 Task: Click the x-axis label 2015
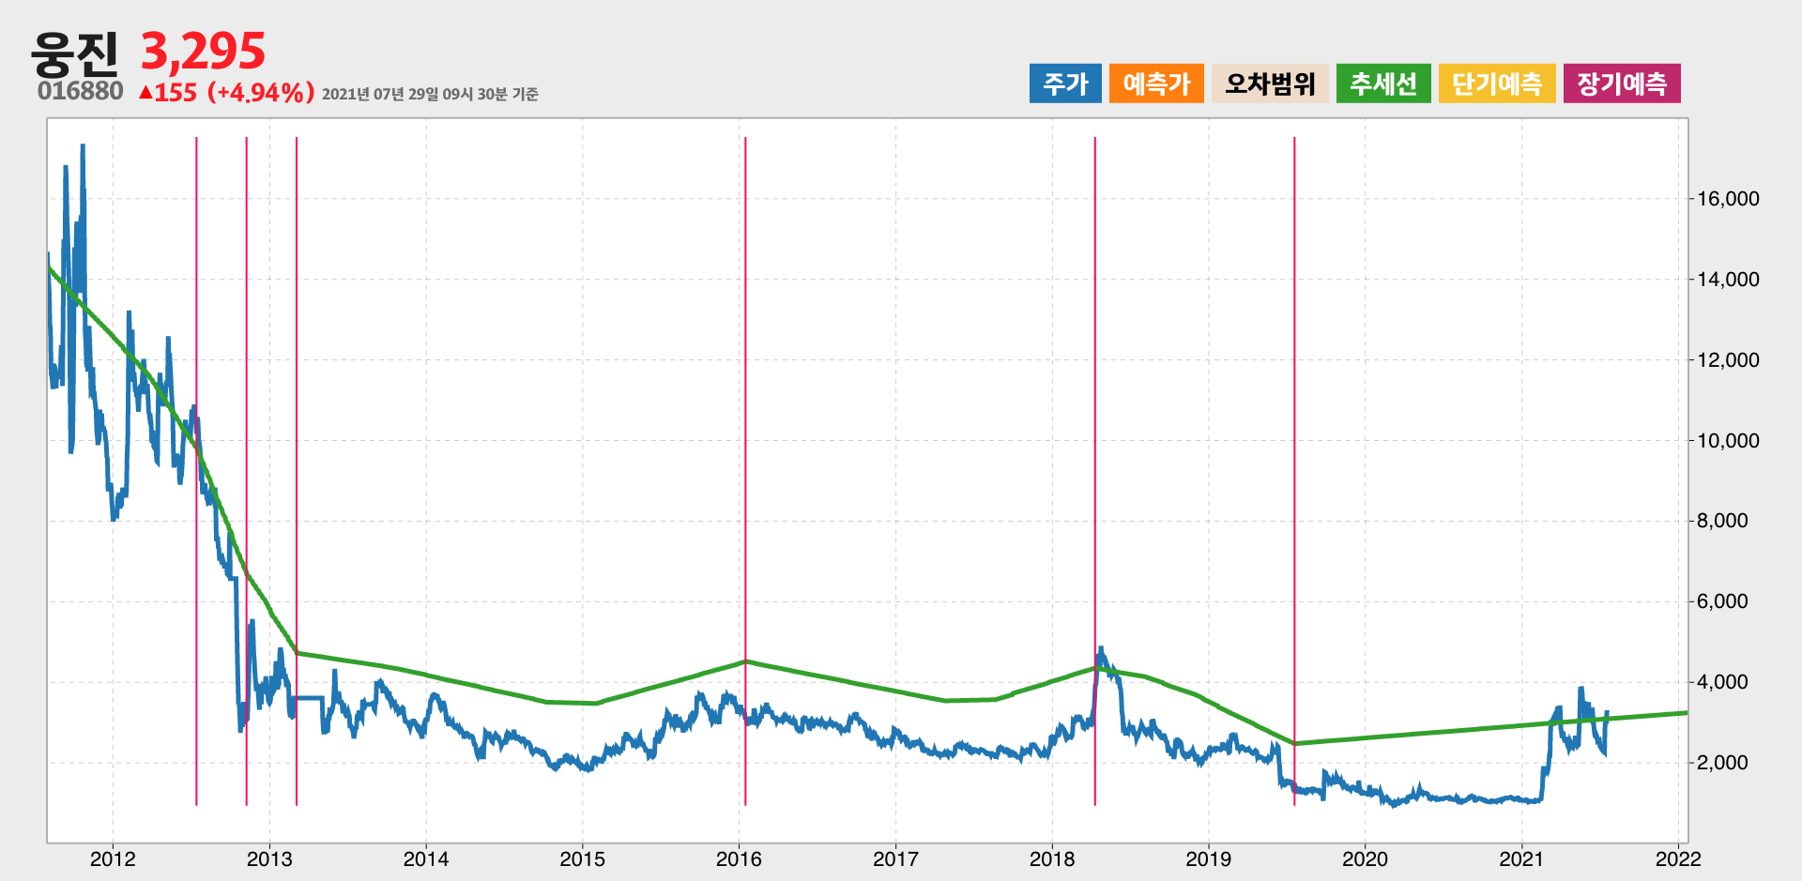(x=583, y=858)
